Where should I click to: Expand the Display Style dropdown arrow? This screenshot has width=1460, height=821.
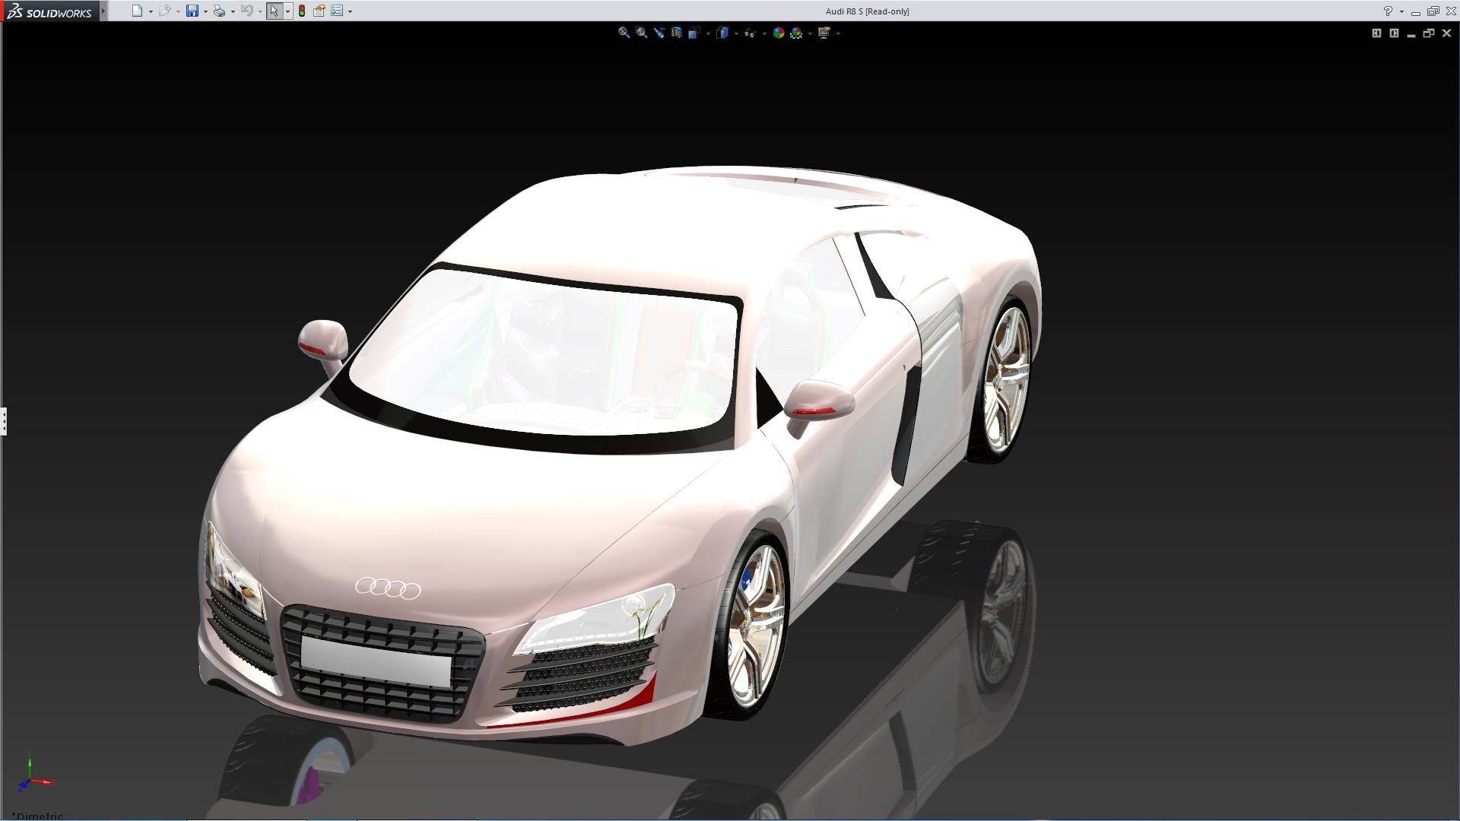735,33
